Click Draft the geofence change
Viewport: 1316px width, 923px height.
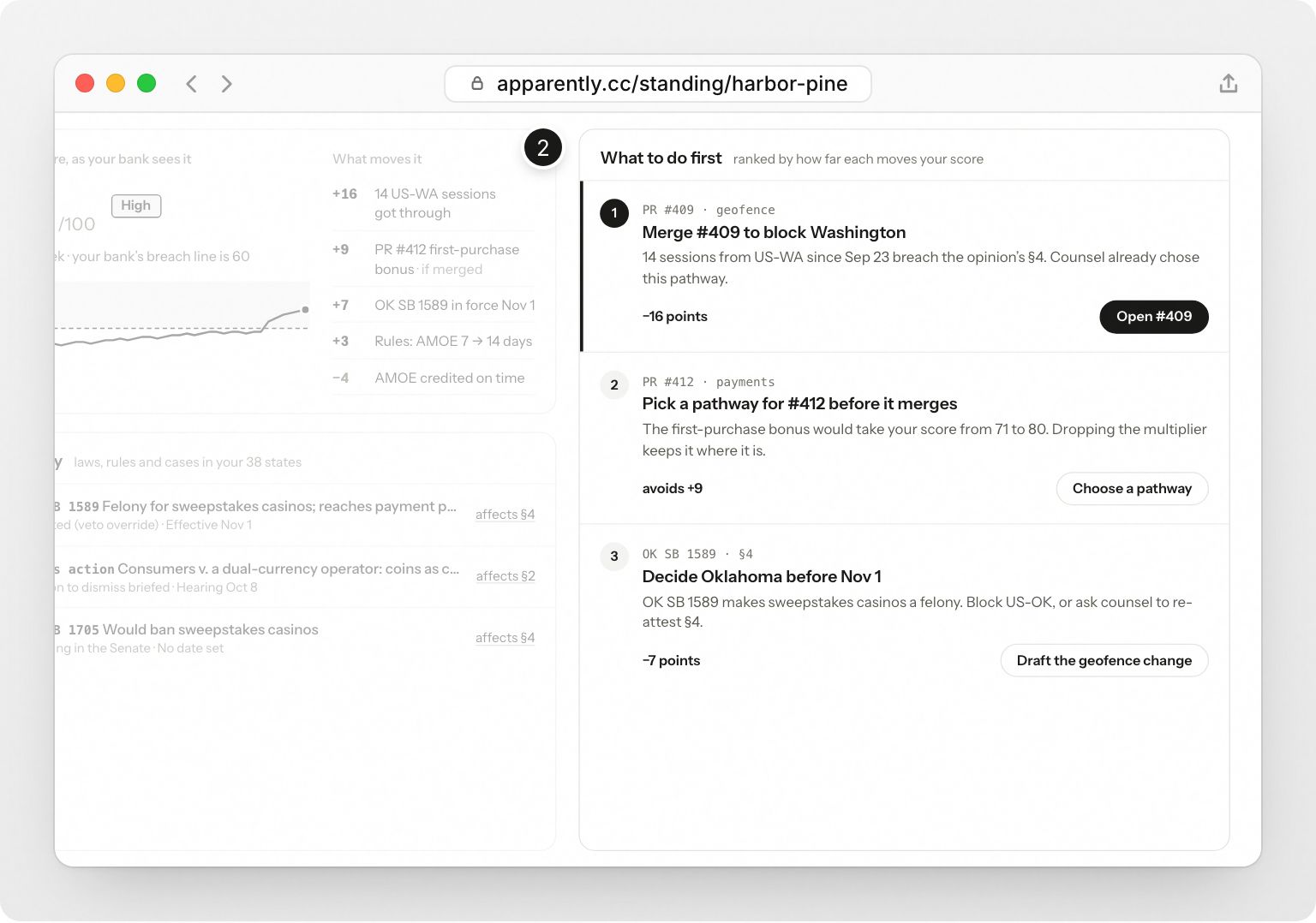(x=1104, y=660)
